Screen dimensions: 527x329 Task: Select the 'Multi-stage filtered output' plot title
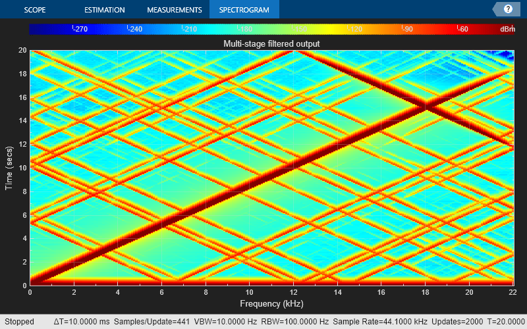pyautogui.click(x=271, y=43)
